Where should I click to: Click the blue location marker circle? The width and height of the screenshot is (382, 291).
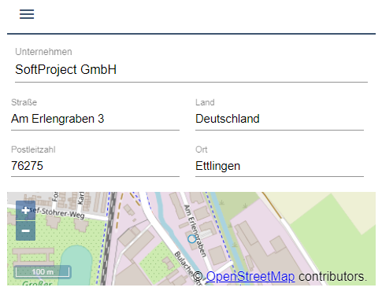click(192, 239)
